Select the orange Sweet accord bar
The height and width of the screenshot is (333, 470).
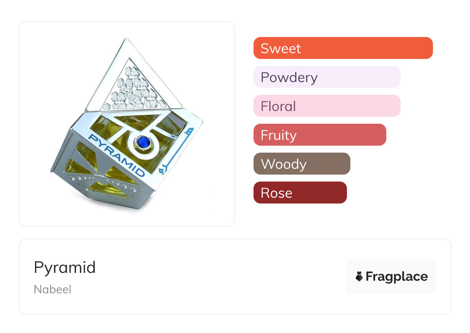(x=343, y=48)
